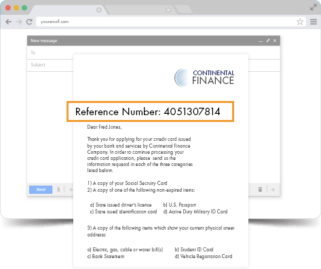Send the email with Send button
The image size is (321, 269).
click(x=41, y=190)
